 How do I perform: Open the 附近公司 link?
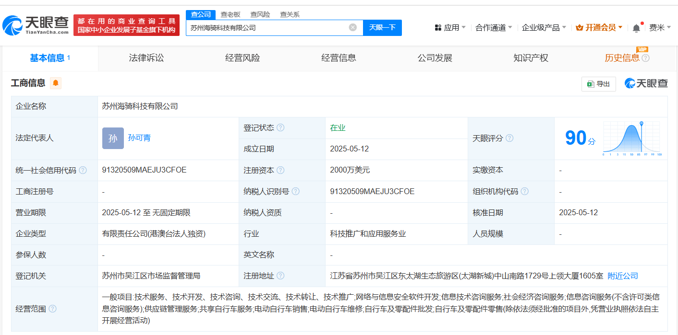tap(623, 276)
